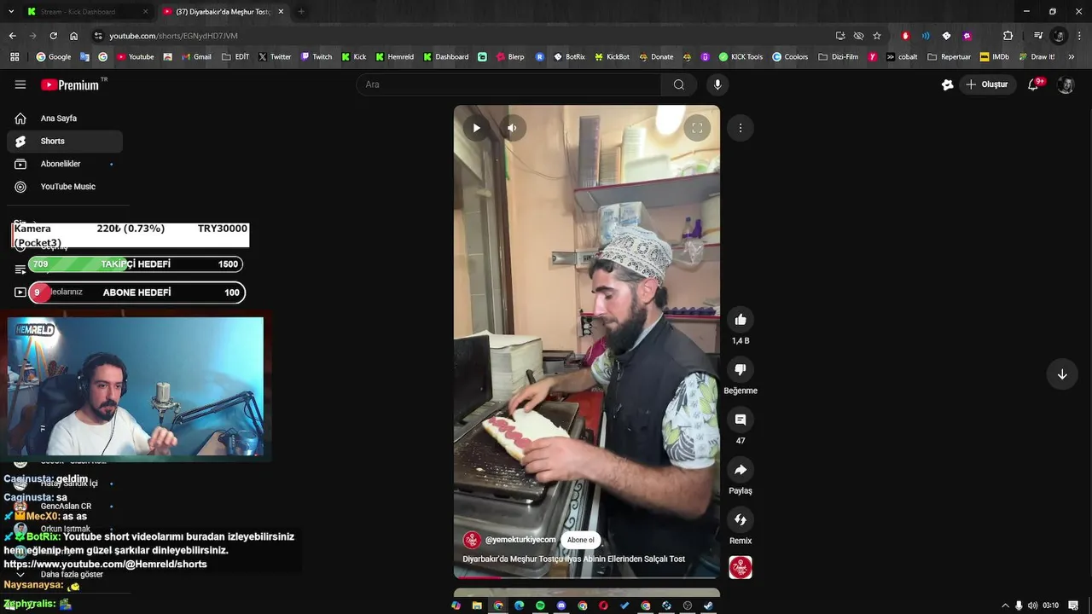The image size is (1092, 614).
Task: Share the short via Paylaş
Action: [741, 470]
